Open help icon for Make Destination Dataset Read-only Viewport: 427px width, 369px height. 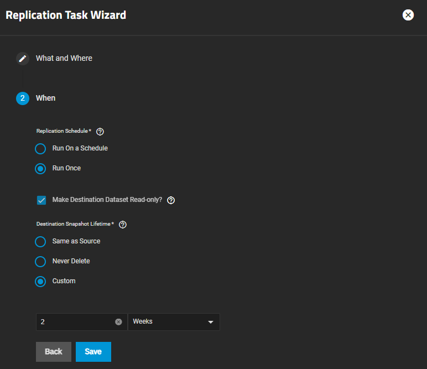pyautogui.click(x=171, y=200)
